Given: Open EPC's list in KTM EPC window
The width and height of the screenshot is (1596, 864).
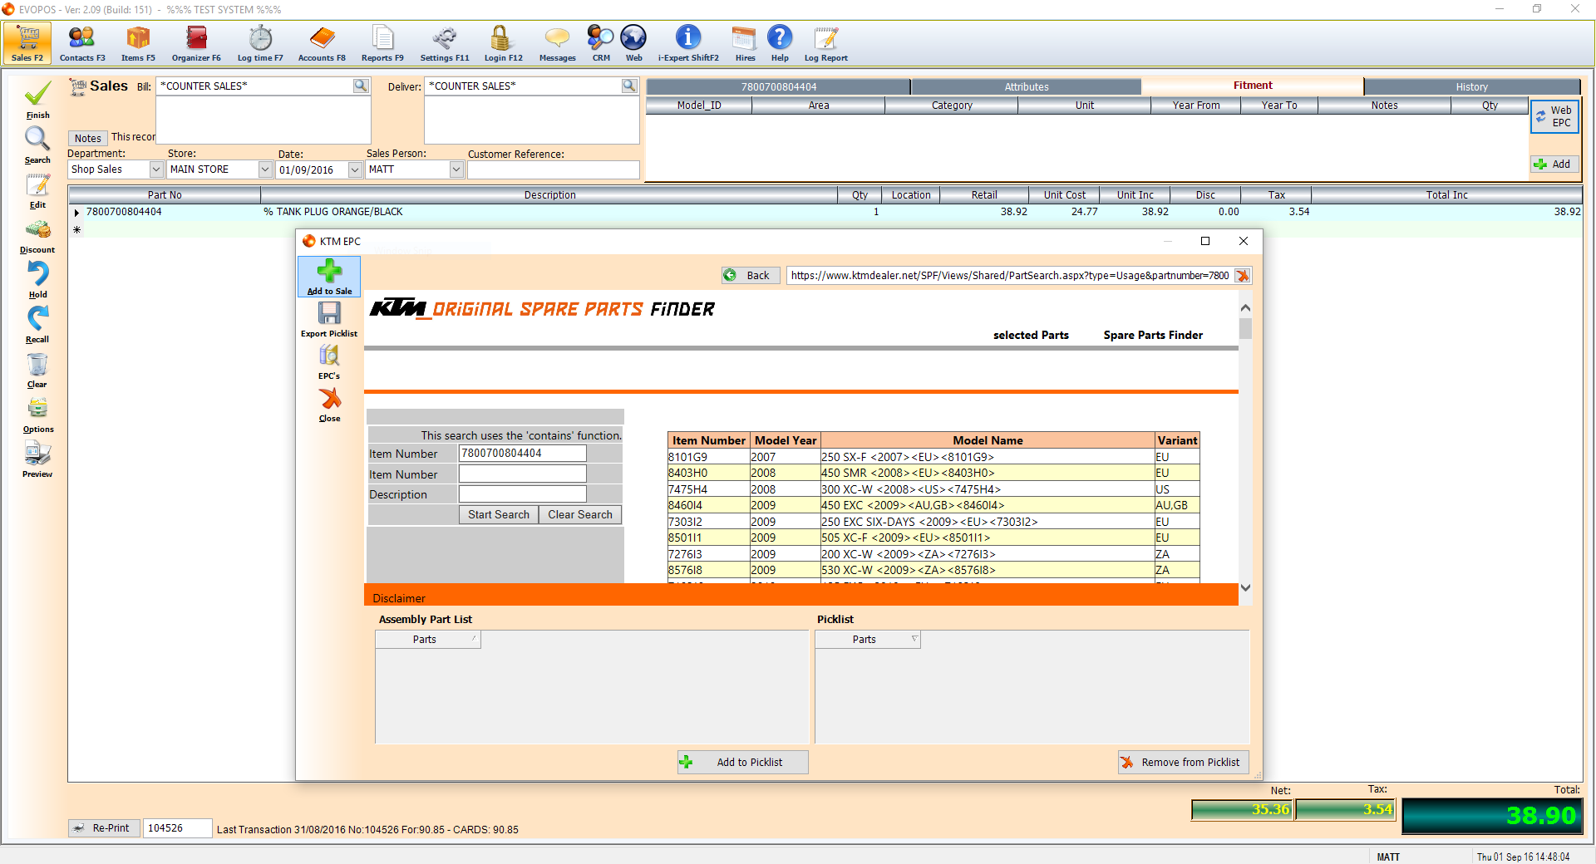Looking at the screenshot, I should pyautogui.click(x=329, y=361).
